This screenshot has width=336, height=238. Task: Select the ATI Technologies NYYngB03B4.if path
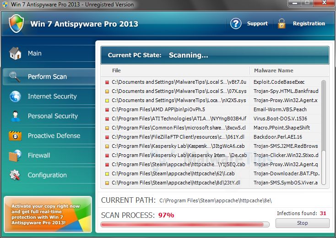coord(179,119)
